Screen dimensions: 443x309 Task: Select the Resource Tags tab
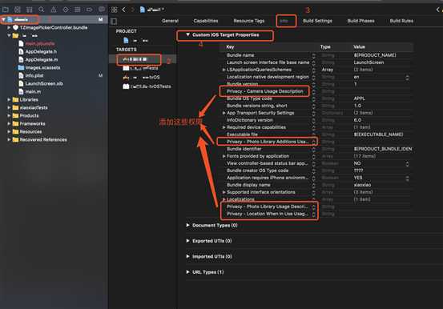[249, 21]
